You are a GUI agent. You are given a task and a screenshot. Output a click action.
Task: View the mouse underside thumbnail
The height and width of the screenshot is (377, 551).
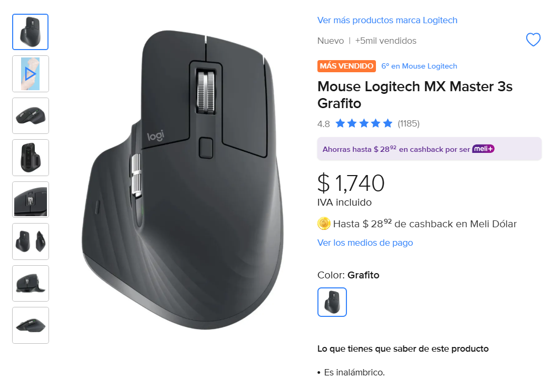click(31, 158)
